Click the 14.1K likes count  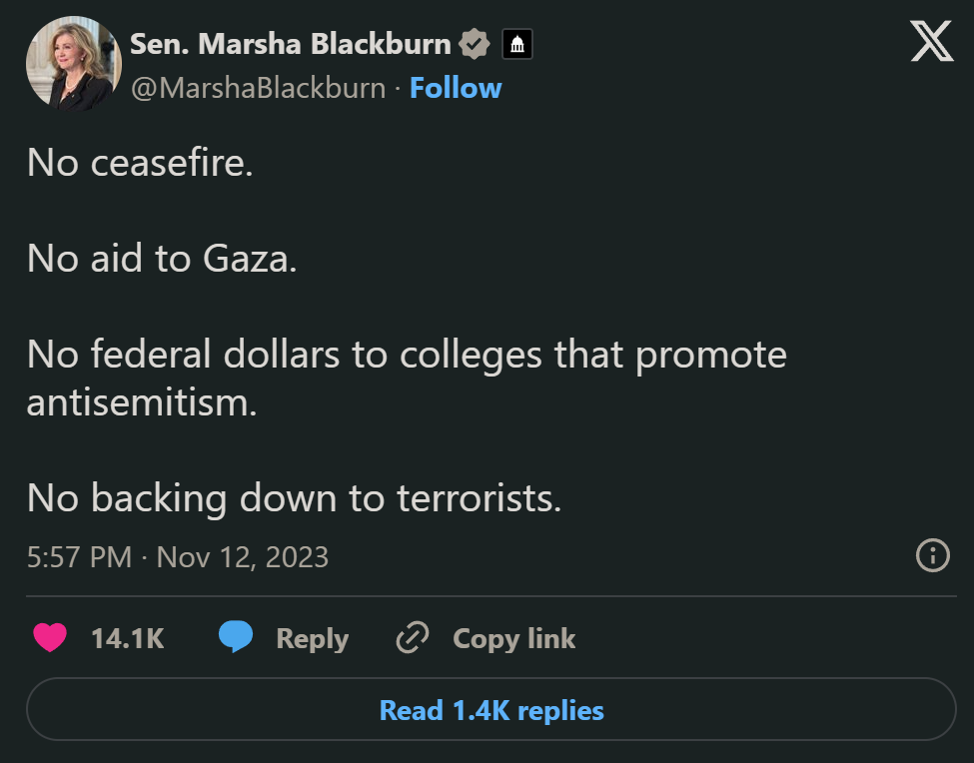pos(127,638)
